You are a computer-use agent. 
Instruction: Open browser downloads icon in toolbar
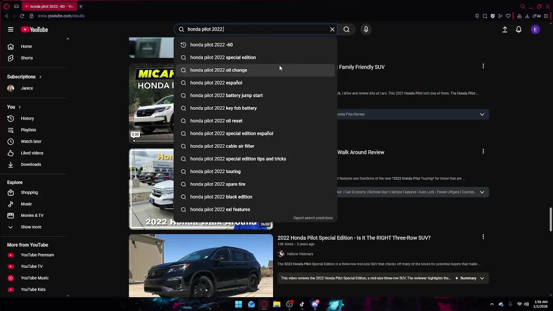[x=527, y=16]
